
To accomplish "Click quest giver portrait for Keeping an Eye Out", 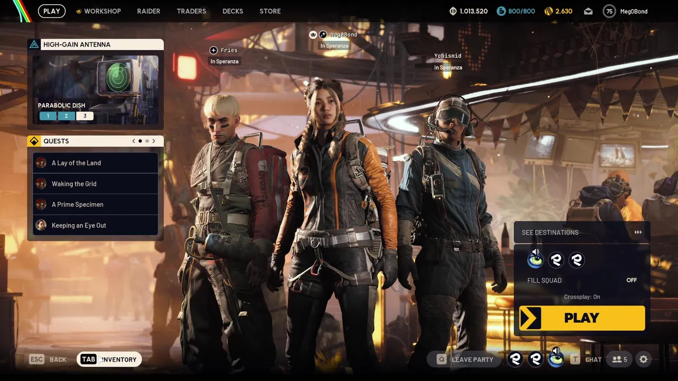I will (x=41, y=225).
